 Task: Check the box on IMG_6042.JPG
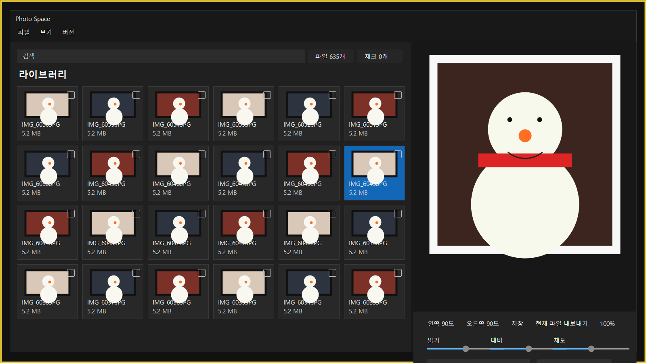(202, 214)
